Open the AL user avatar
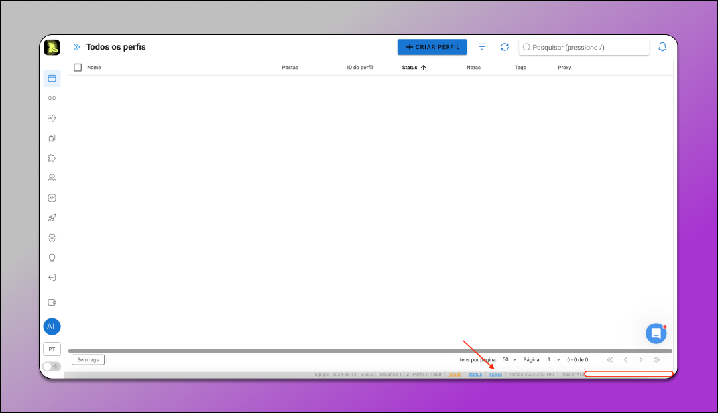718x413 pixels. 52,326
